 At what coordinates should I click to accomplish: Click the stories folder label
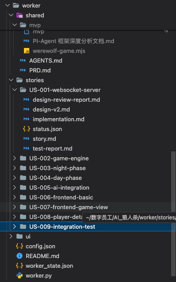click(35, 80)
